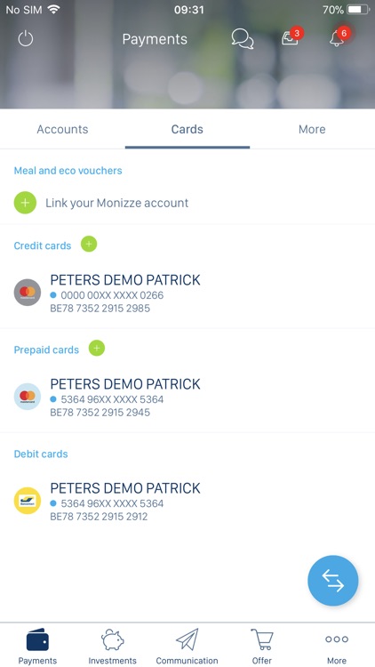Open the Offer shopping cart tab

pos(262,647)
